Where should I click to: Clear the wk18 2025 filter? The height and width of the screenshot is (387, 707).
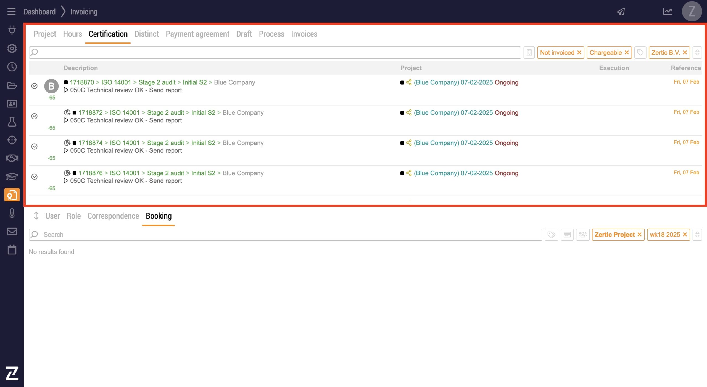click(685, 235)
